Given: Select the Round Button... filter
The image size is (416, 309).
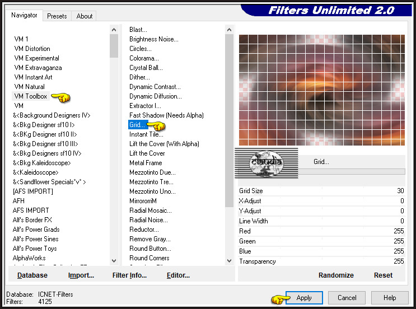Looking at the screenshot, I should (x=150, y=249).
